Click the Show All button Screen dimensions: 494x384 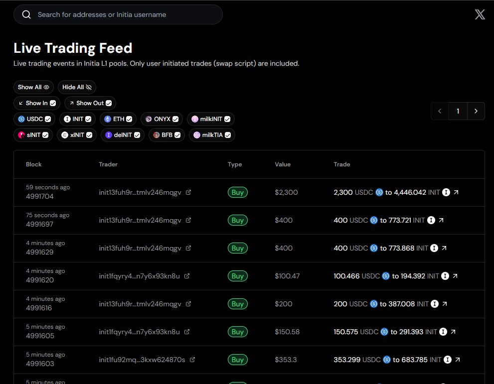tap(33, 87)
